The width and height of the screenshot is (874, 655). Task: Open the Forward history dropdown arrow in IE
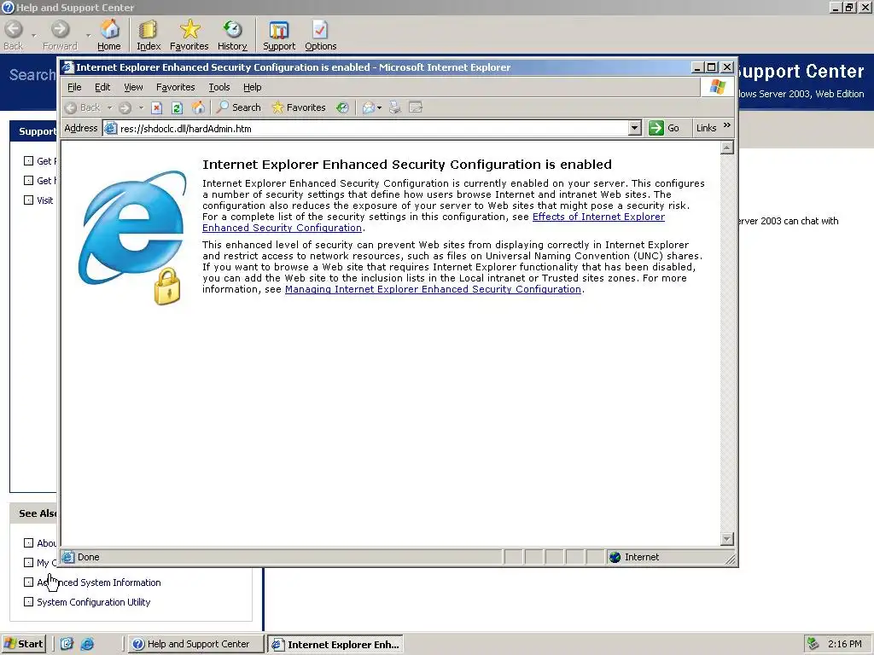(x=141, y=108)
